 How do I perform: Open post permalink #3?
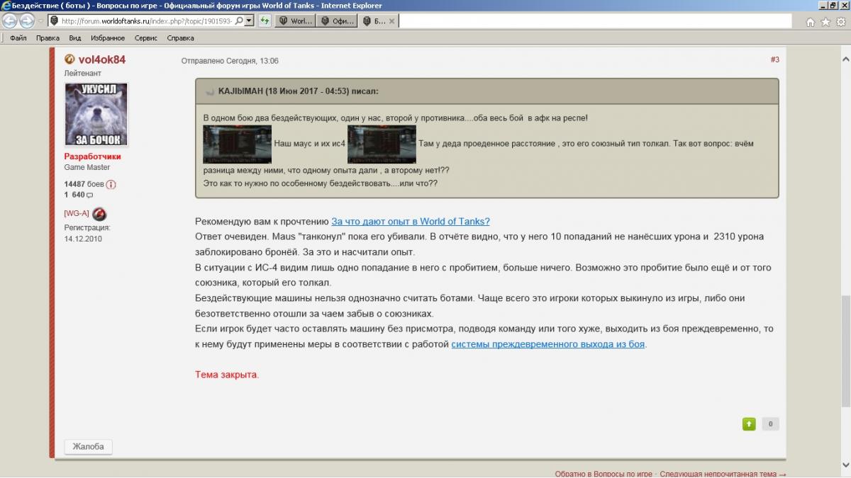tap(775, 59)
